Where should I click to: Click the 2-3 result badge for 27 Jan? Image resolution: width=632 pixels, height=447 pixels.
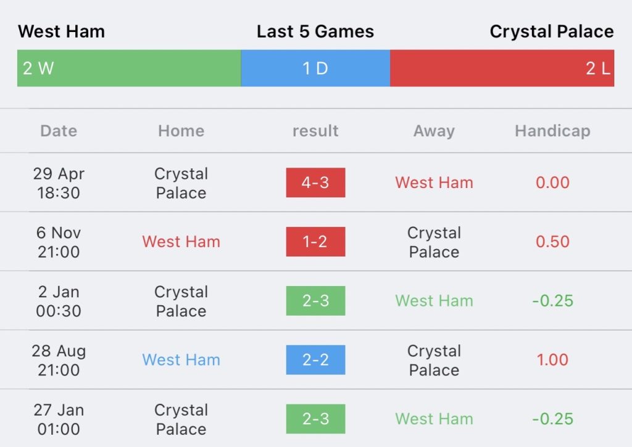[x=315, y=419]
